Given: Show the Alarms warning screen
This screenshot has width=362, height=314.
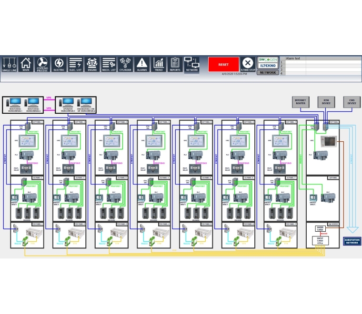Looking at the screenshot, I should 142,64.
